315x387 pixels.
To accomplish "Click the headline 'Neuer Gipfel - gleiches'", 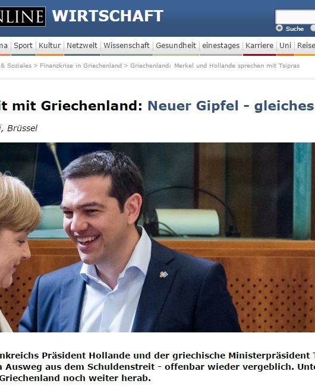I will coord(231,106).
